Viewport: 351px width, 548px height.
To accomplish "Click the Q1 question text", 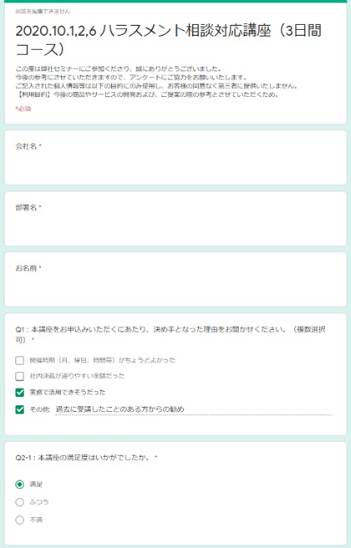I will [170, 334].
